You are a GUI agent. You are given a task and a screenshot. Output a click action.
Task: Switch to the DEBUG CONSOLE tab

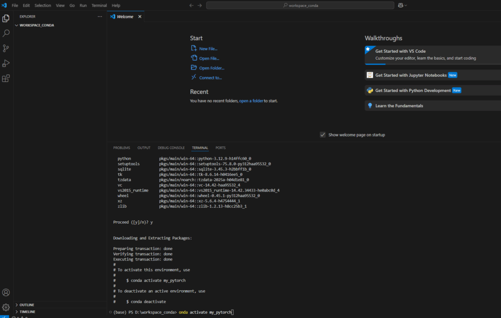pyautogui.click(x=171, y=148)
